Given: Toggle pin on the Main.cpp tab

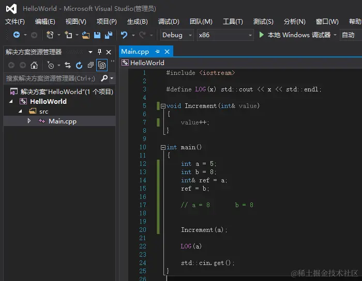Looking at the screenshot, I should 158,52.
